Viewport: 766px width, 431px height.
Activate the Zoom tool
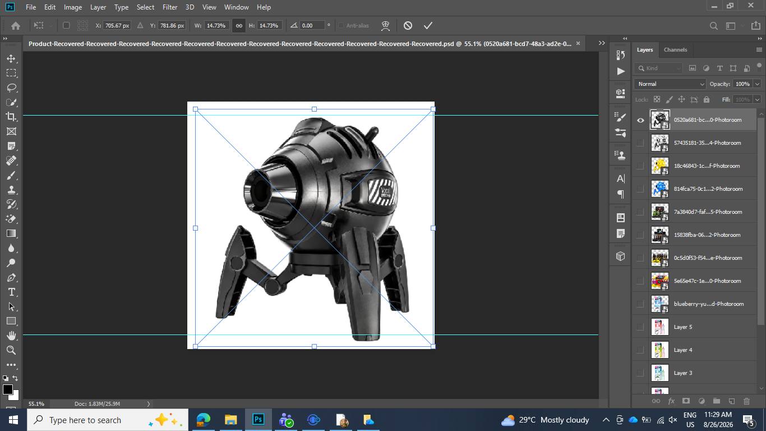[11, 350]
